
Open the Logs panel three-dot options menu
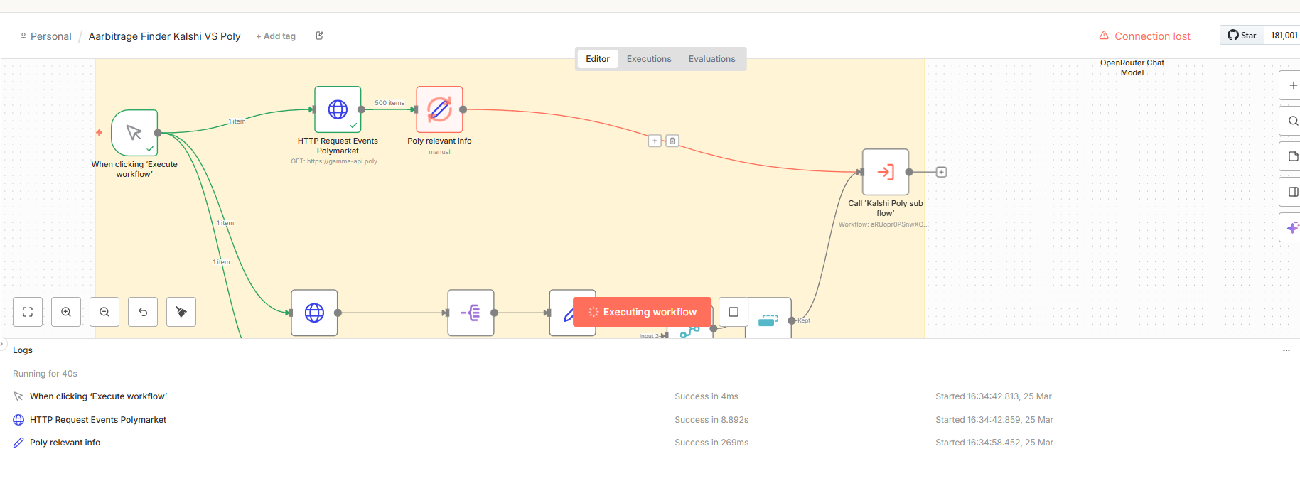1286,350
